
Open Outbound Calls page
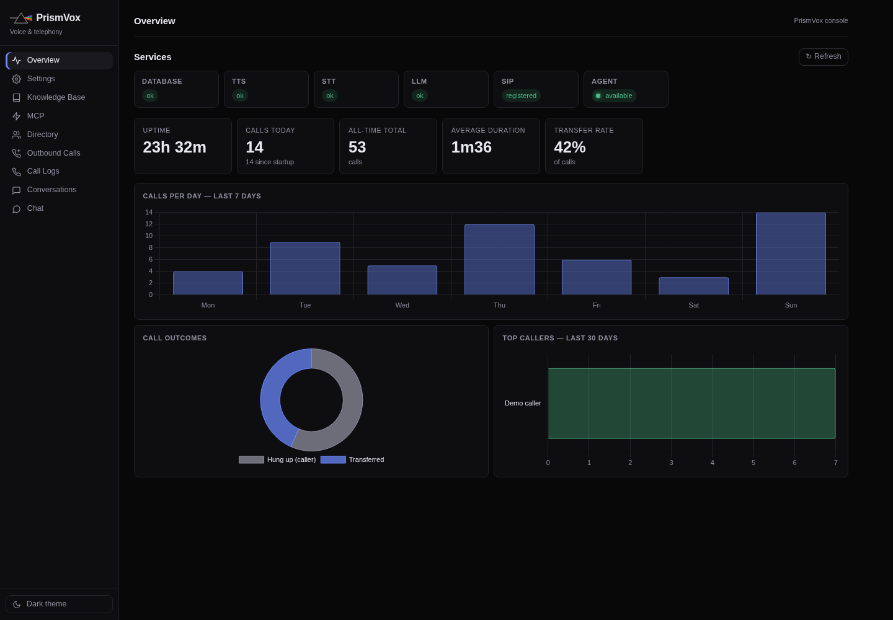[x=59, y=153]
